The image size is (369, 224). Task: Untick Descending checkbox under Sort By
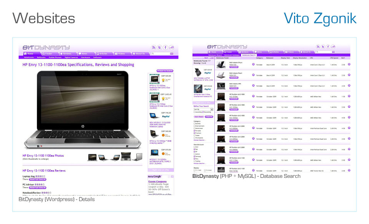(x=203, y=112)
